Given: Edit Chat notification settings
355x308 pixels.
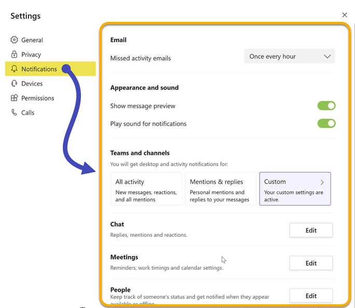Looking at the screenshot, I should pyautogui.click(x=311, y=230).
